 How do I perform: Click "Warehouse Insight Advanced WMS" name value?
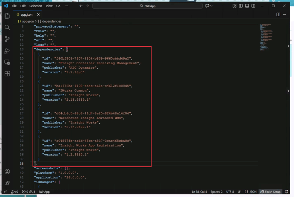pyautogui.click(x=91, y=118)
